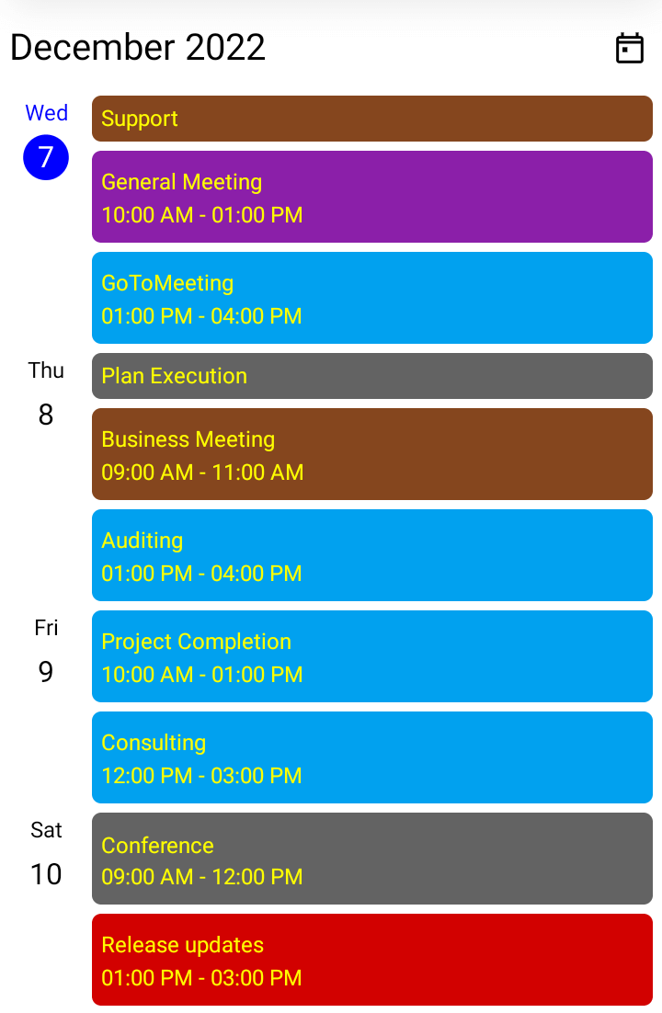The height and width of the screenshot is (1013, 662).
Task: Select date 10 in the agenda
Action: point(46,874)
